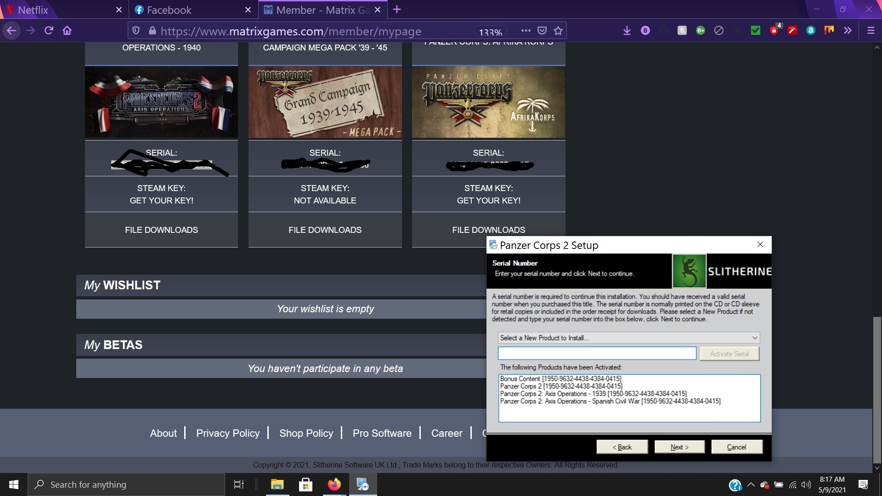Open the red shield extension with badge 4
The width and height of the screenshot is (882, 496).
point(774,30)
